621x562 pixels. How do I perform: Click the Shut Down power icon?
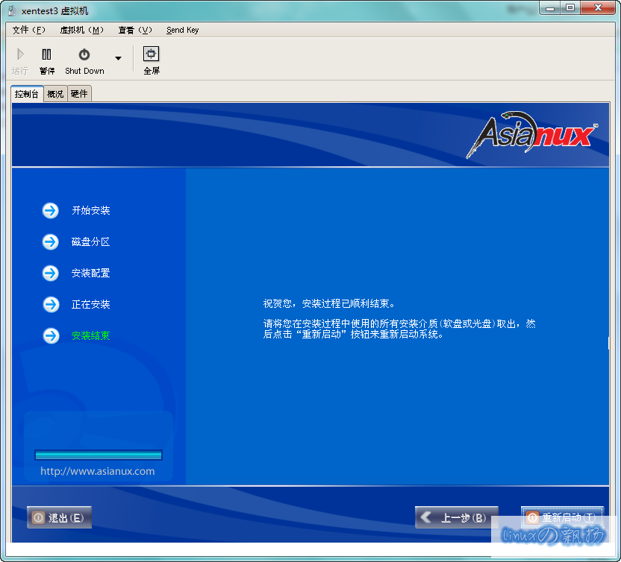click(84, 54)
